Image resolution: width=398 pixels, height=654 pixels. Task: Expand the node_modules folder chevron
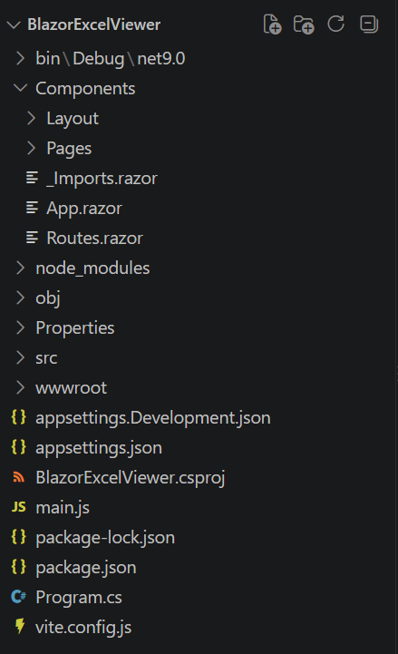tap(20, 268)
